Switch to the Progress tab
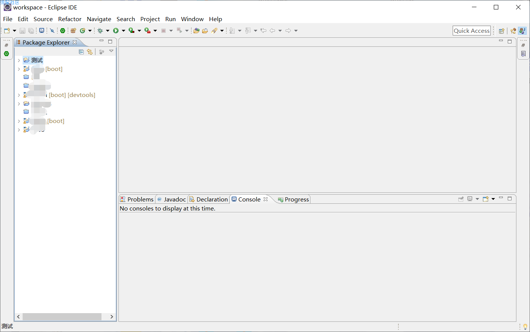 pyautogui.click(x=293, y=199)
